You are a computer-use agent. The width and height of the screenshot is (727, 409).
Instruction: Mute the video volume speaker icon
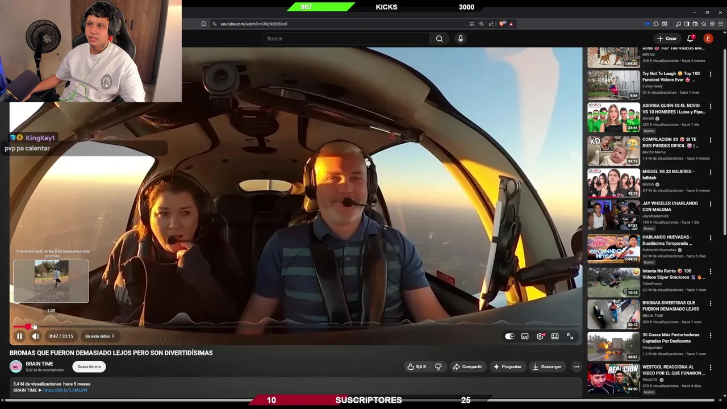[x=35, y=336]
